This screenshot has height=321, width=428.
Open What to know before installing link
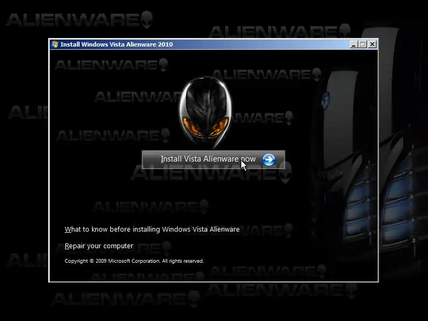(152, 230)
